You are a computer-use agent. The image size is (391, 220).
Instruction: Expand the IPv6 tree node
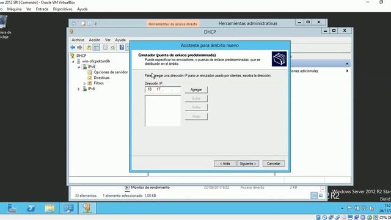click(79, 89)
